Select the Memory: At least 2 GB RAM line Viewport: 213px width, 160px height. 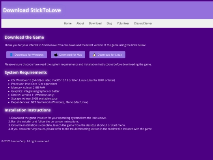point(28,88)
